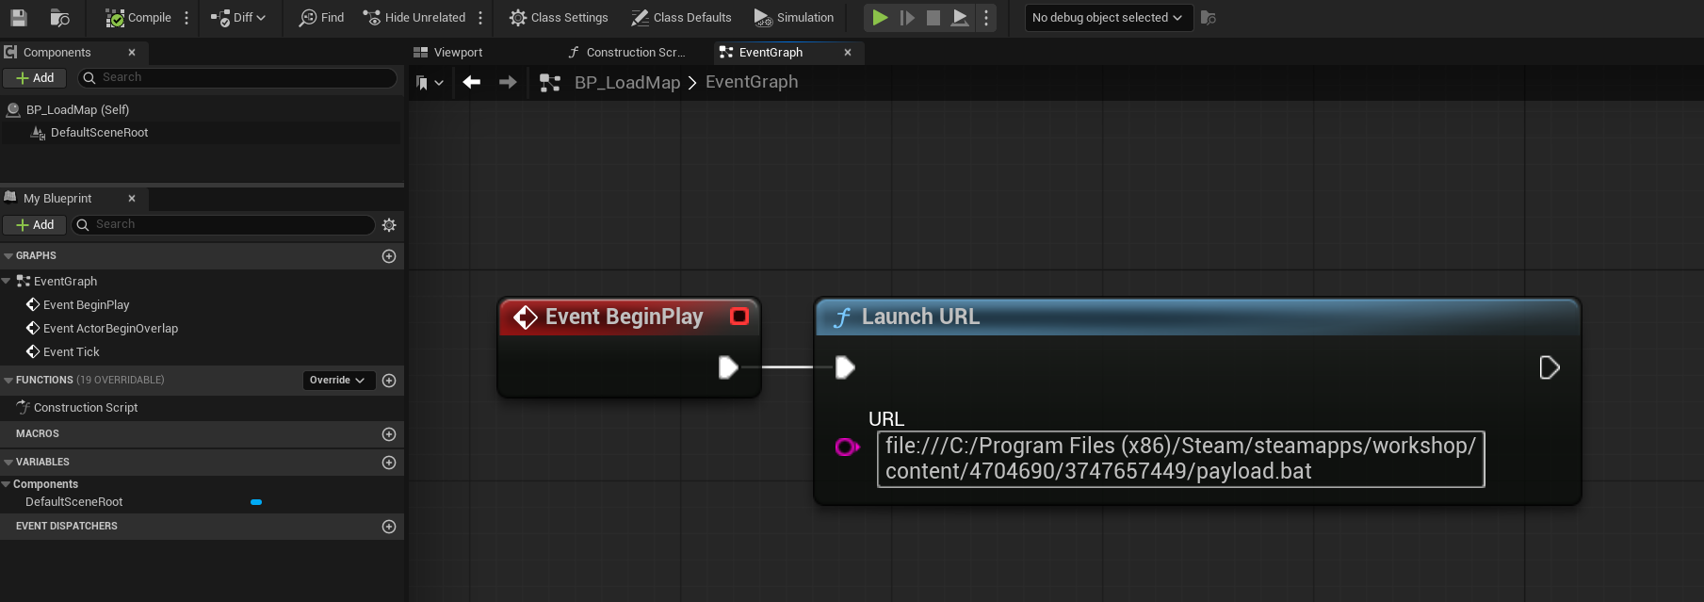Viewport: 1704px width, 602px height.
Task: Edit the URL text field
Action: point(1180,459)
